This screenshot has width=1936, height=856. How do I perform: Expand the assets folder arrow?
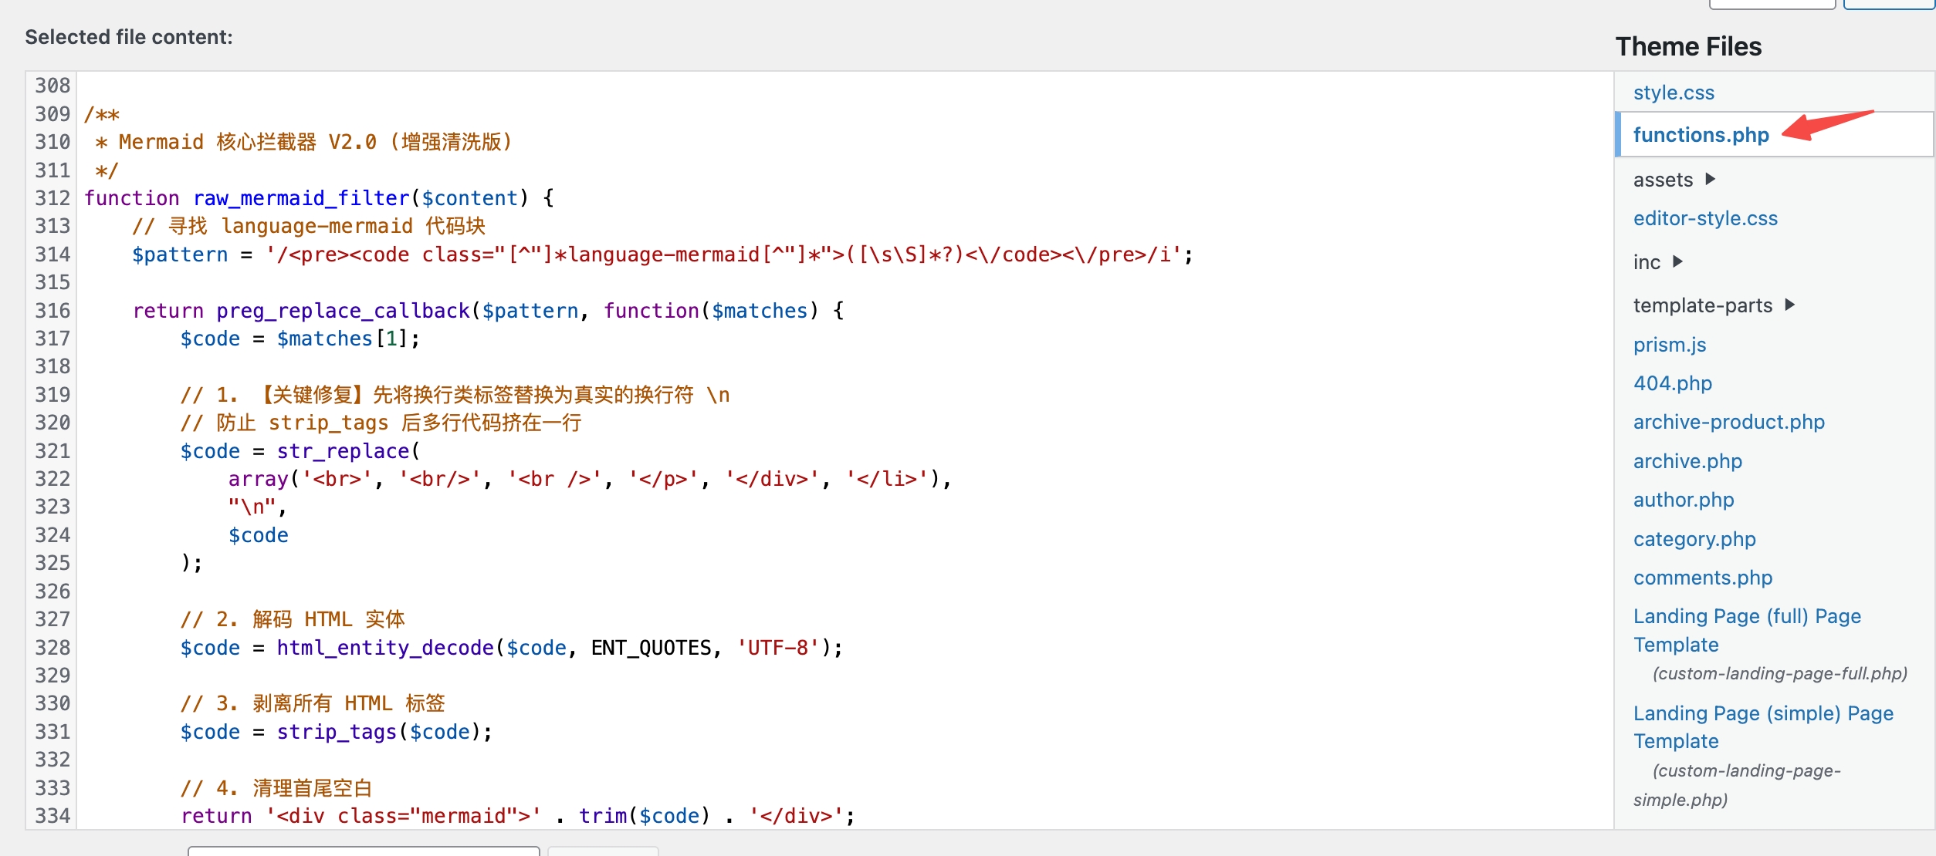(x=1711, y=180)
